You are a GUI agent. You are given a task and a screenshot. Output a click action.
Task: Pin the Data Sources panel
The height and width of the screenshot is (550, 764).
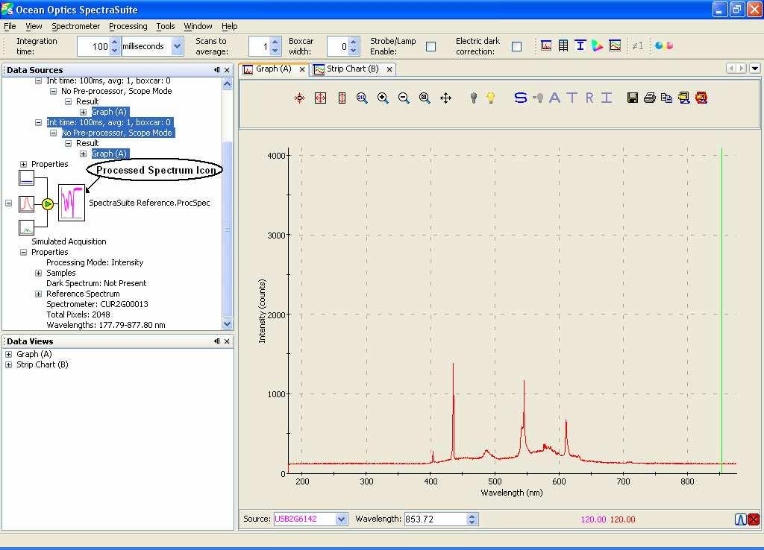(x=217, y=70)
